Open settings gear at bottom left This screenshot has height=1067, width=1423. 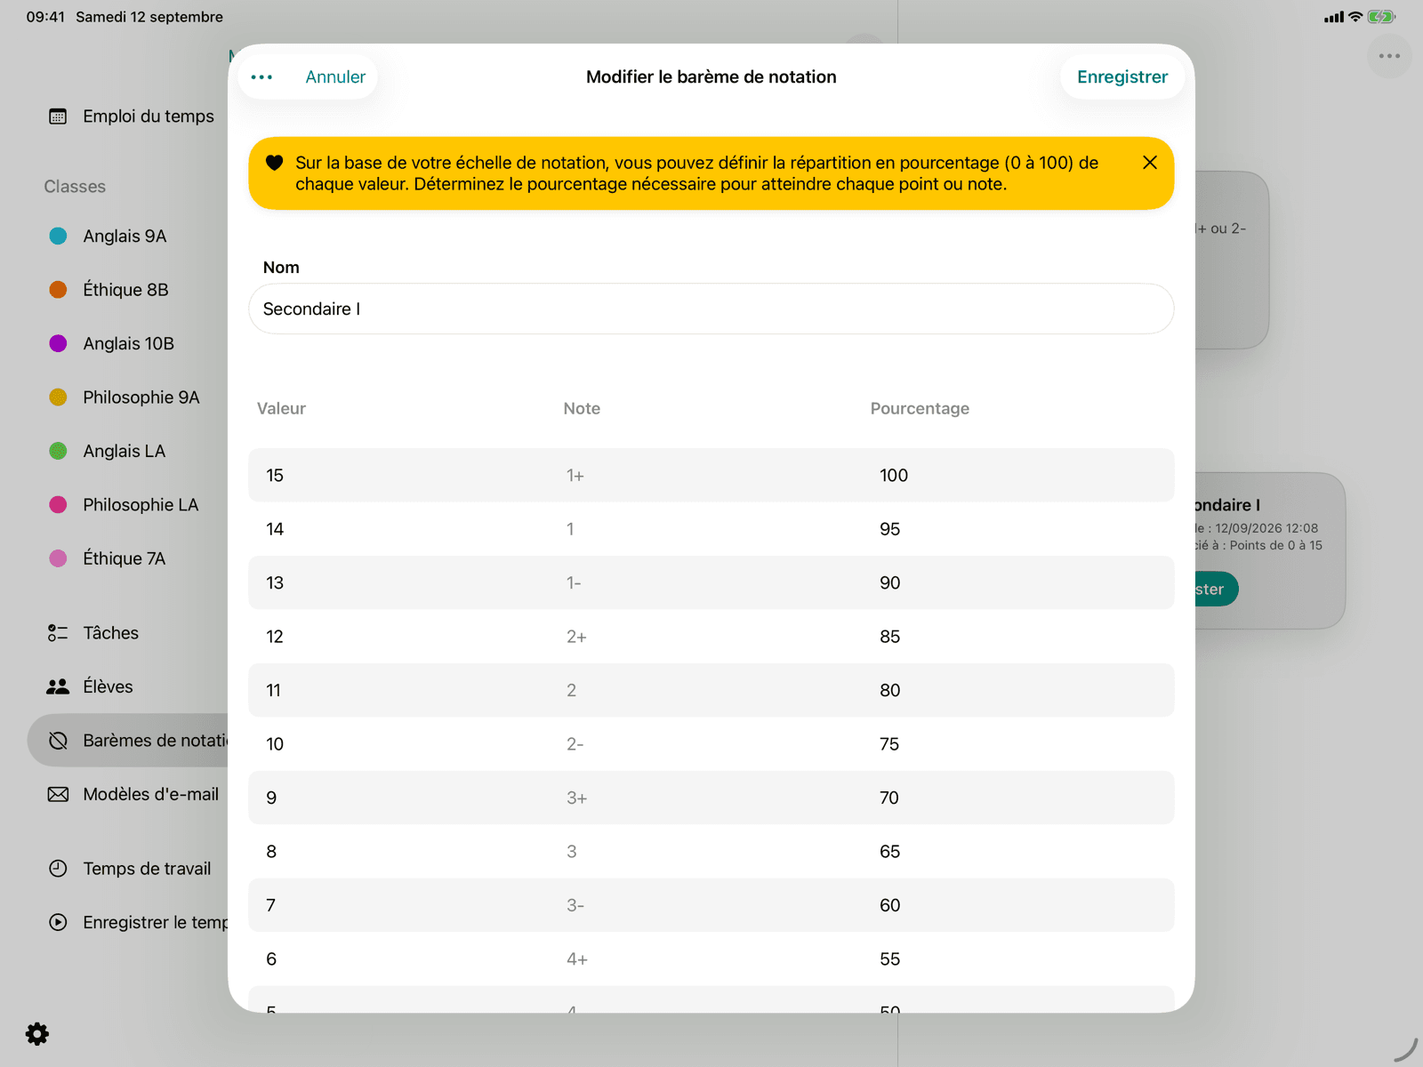pyautogui.click(x=37, y=1033)
